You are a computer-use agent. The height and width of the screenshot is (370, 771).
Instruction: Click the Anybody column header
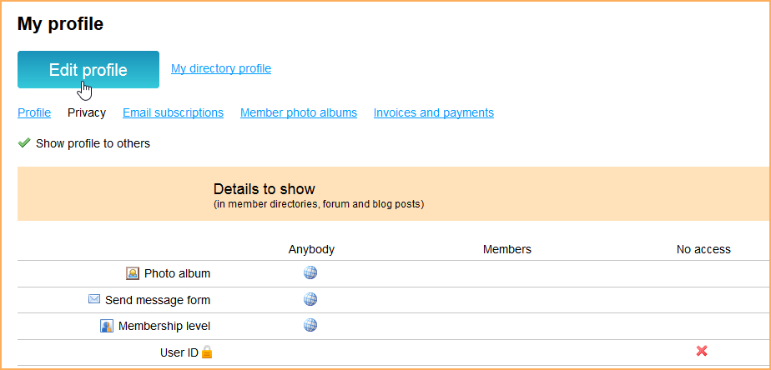(x=311, y=250)
